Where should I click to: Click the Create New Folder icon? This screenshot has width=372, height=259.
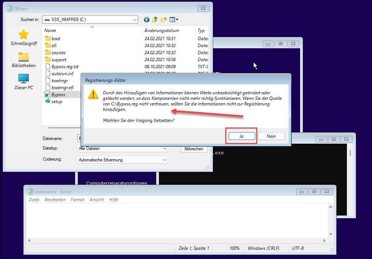click(x=163, y=19)
